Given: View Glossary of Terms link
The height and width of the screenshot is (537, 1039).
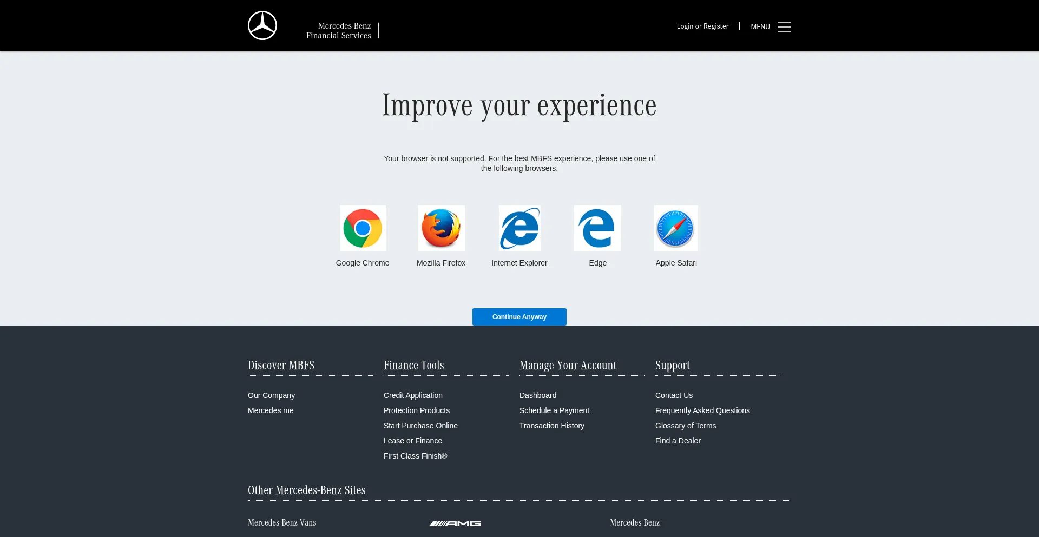Looking at the screenshot, I should coord(686,426).
